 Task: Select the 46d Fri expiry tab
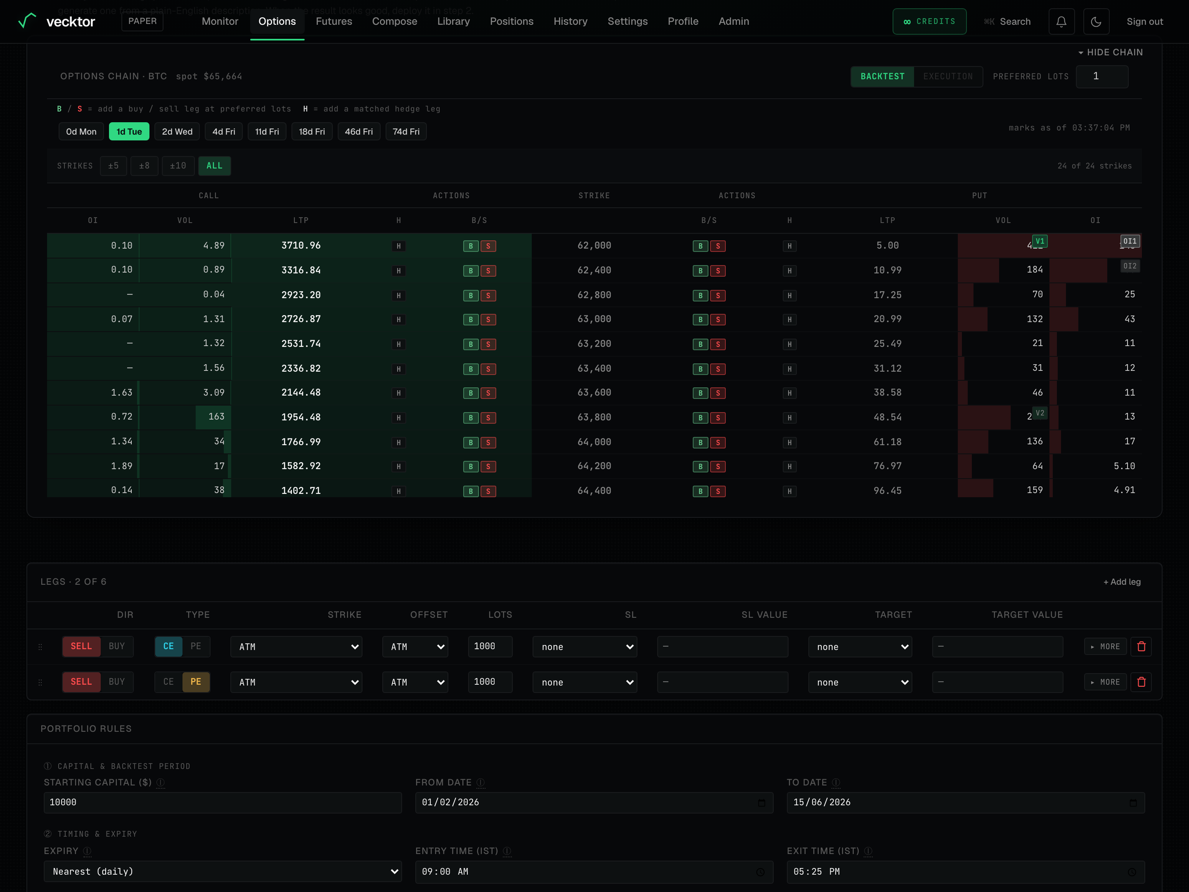pos(358,132)
